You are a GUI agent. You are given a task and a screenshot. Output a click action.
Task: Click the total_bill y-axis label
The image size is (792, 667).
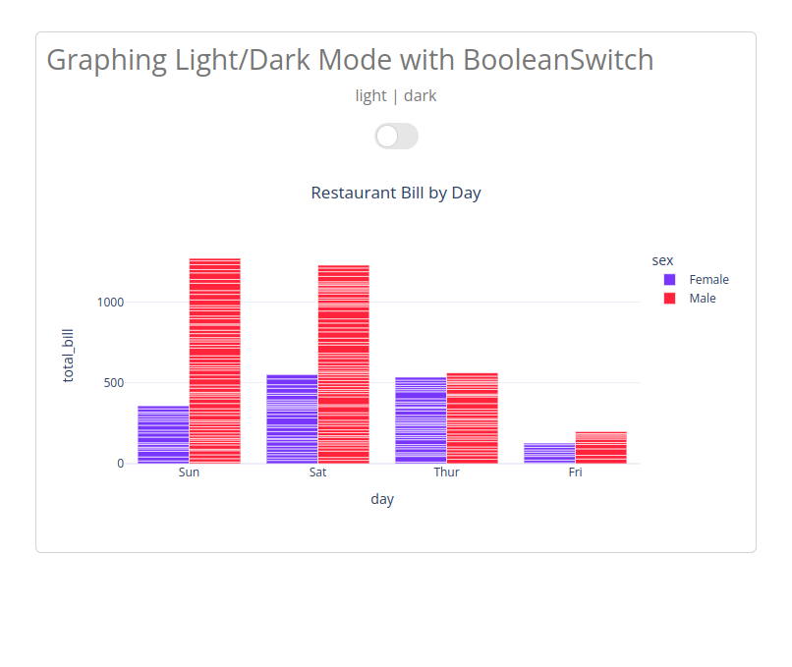[68, 356]
